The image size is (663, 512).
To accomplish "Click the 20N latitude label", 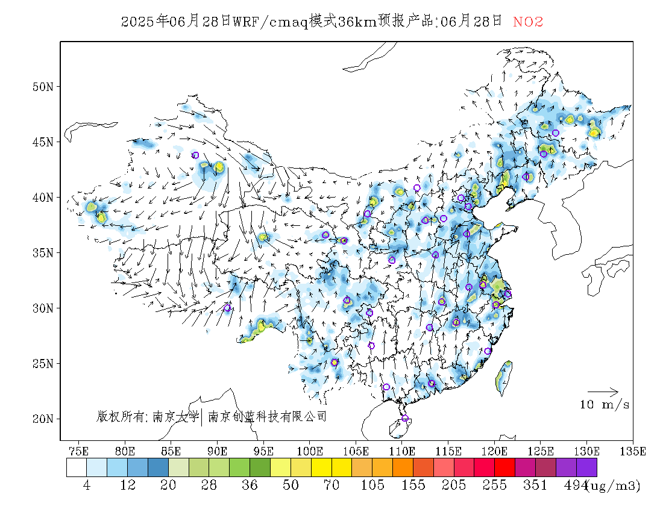I will click(x=43, y=419).
